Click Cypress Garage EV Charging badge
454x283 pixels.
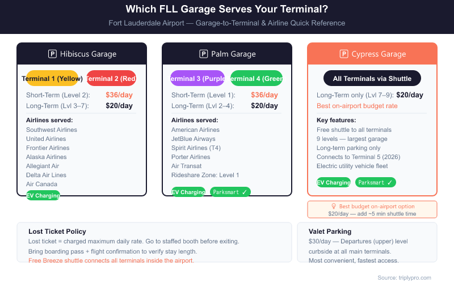click(x=334, y=182)
